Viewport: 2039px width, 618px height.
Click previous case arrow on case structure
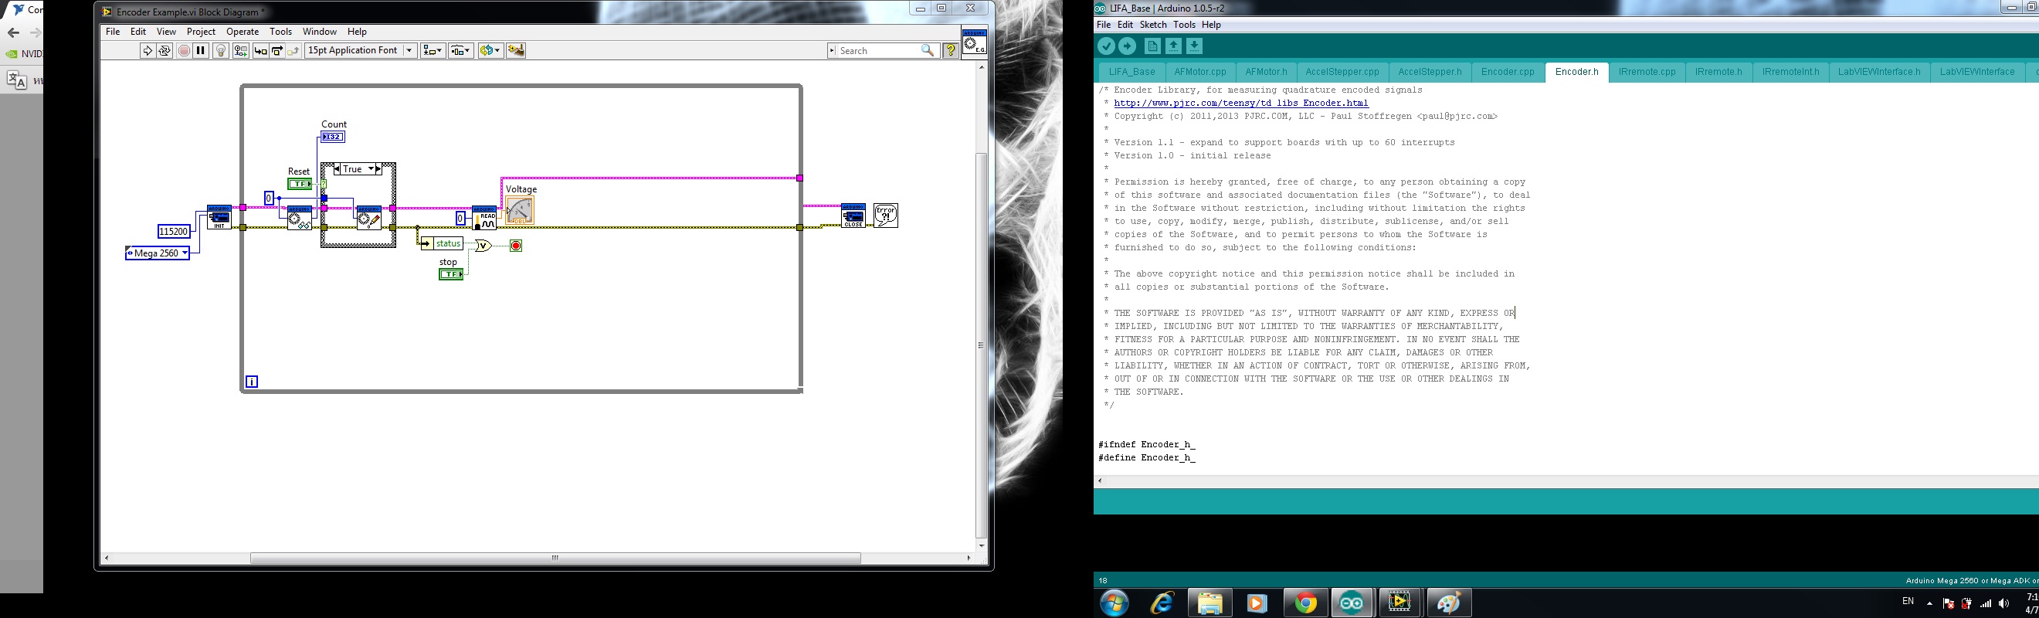click(x=338, y=169)
